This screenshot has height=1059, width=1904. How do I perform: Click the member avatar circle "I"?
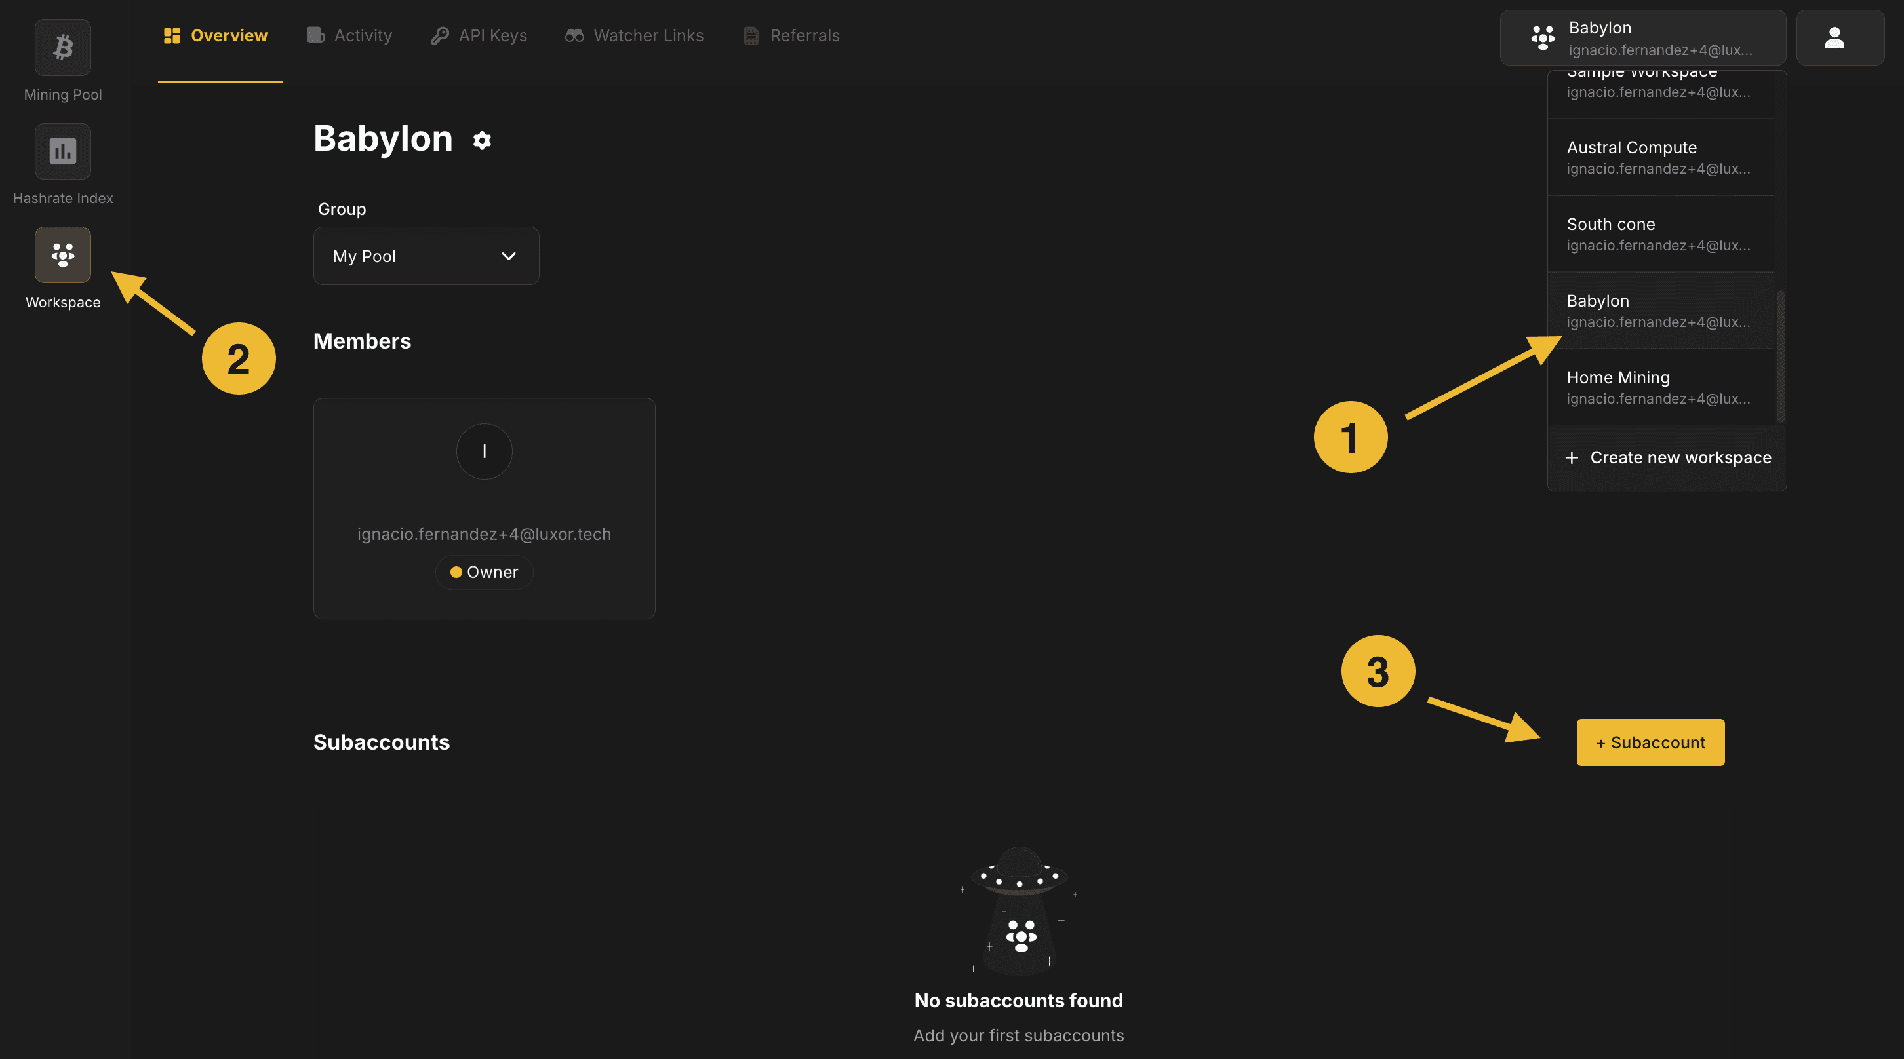click(484, 452)
